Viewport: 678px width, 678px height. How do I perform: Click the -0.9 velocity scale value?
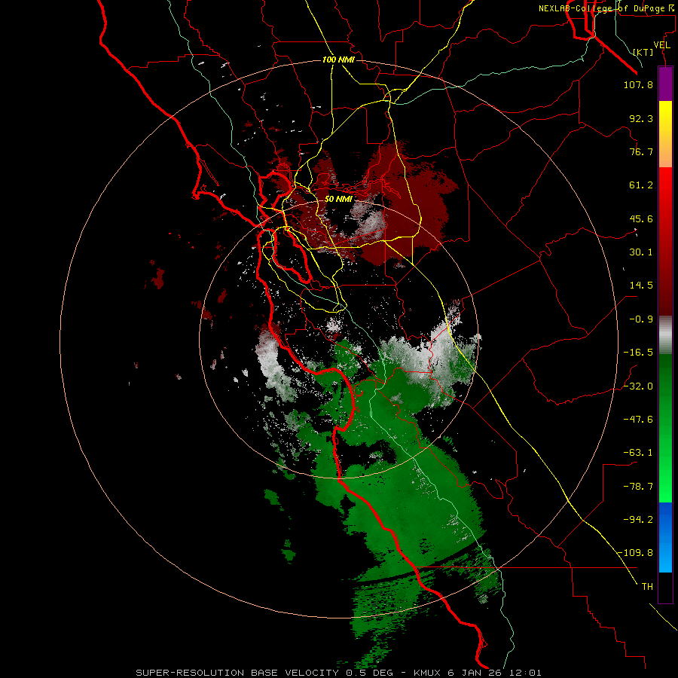pyautogui.click(x=641, y=319)
